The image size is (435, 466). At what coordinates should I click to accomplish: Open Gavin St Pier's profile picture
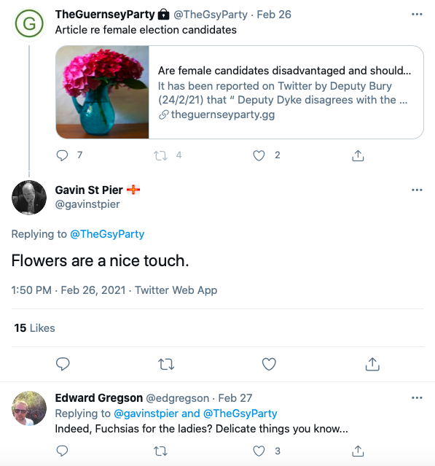tap(29, 198)
